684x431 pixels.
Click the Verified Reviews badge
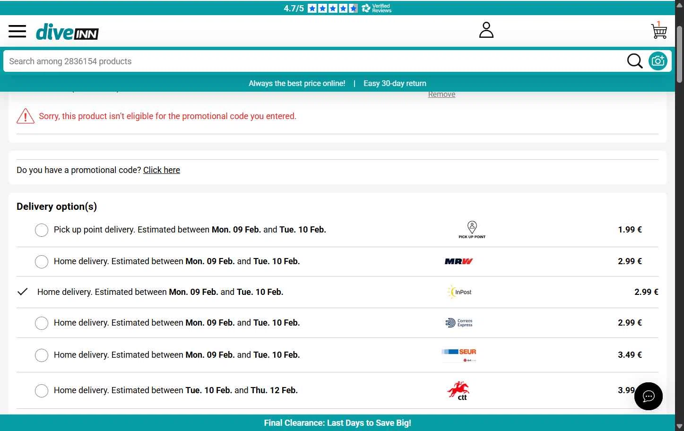tap(377, 8)
